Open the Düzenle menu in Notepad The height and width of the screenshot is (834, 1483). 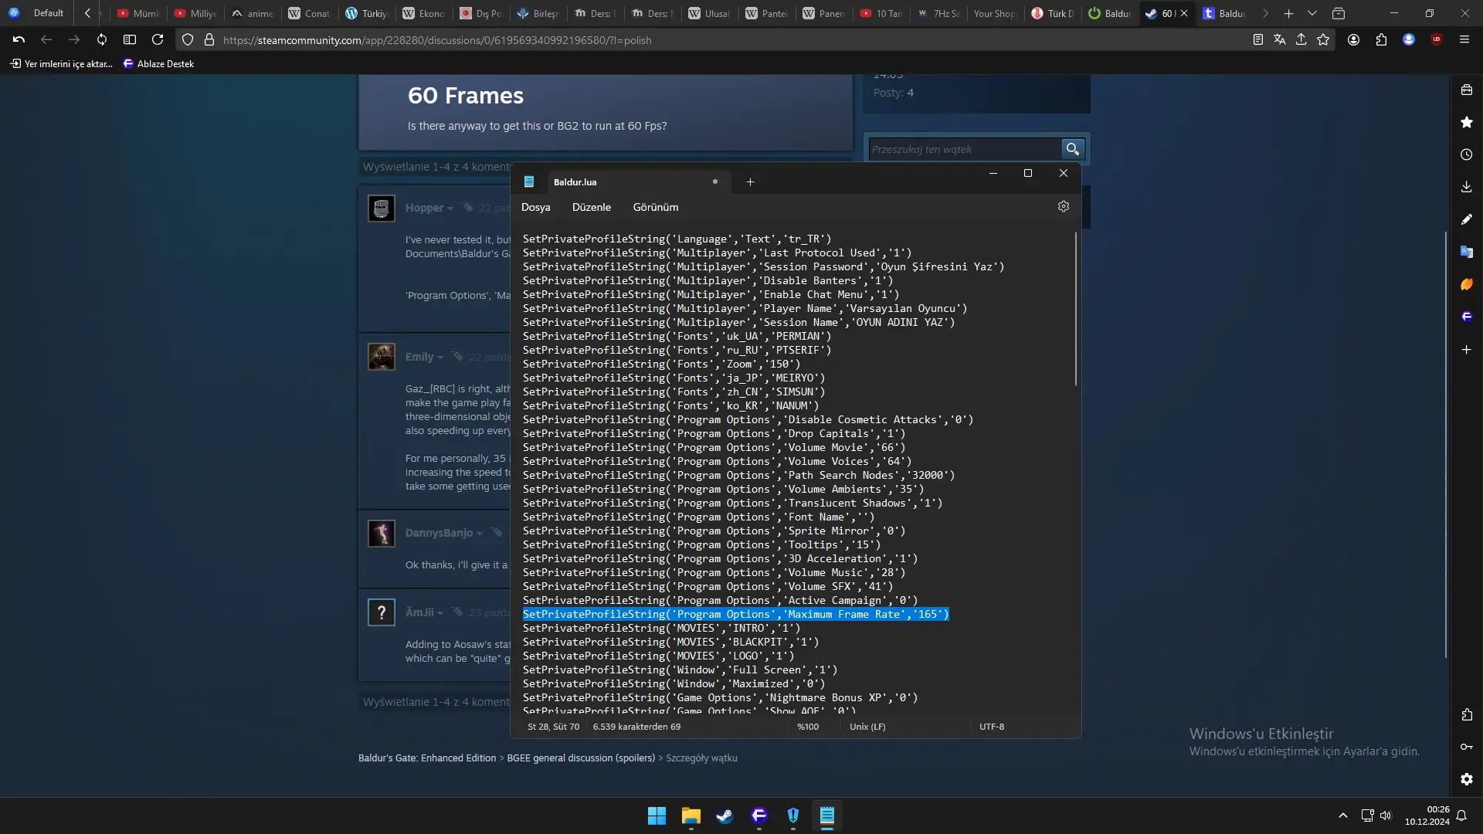coord(592,207)
